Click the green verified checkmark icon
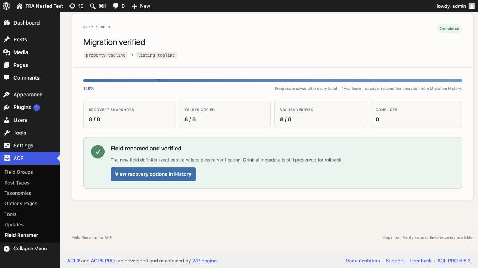 (98, 152)
